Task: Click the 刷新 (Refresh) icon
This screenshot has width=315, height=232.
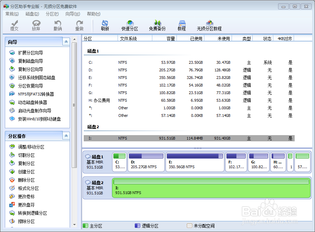Action: click(105, 25)
